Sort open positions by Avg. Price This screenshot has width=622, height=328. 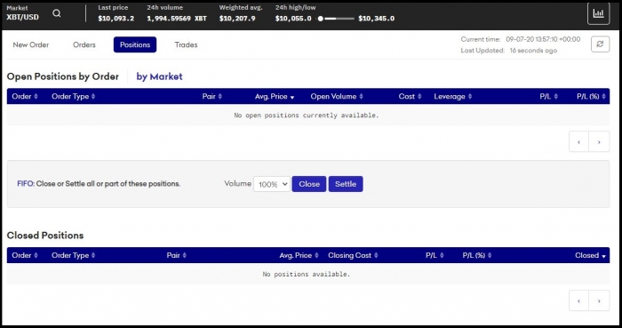point(275,96)
